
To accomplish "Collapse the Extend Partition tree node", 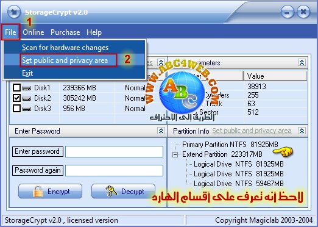I will [x=175, y=155].
